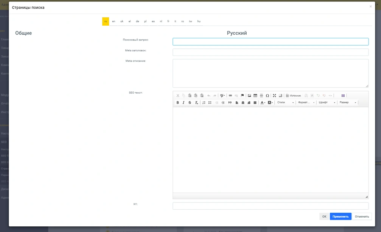Apply italic formatting in editor toolbar
Image resolution: width=381 pixels, height=232 pixels.
(x=184, y=103)
